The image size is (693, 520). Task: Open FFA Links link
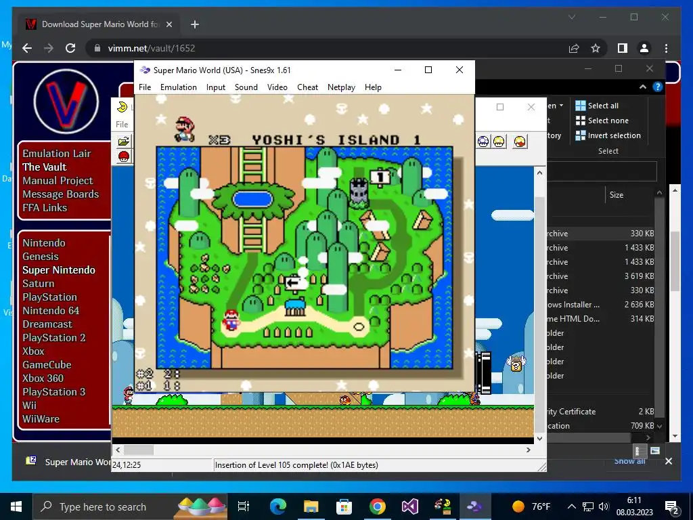point(45,207)
